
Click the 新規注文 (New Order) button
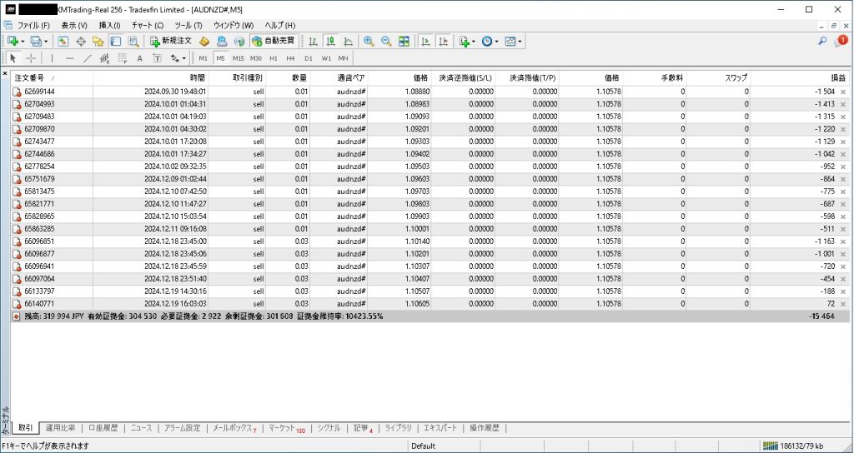pyautogui.click(x=171, y=41)
